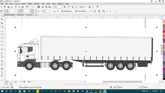Select the Text tool in toolbox
165x93 pixels.
[2, 49]
